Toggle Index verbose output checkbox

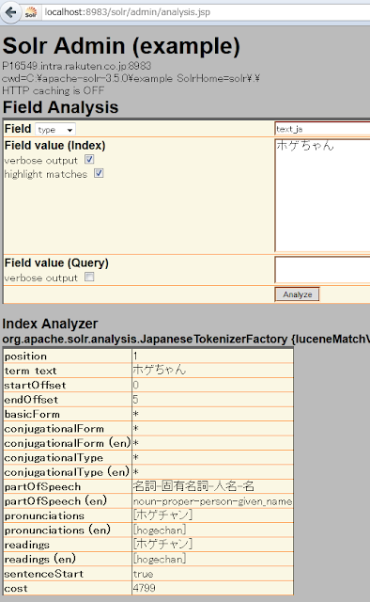(x=89, y=159)
